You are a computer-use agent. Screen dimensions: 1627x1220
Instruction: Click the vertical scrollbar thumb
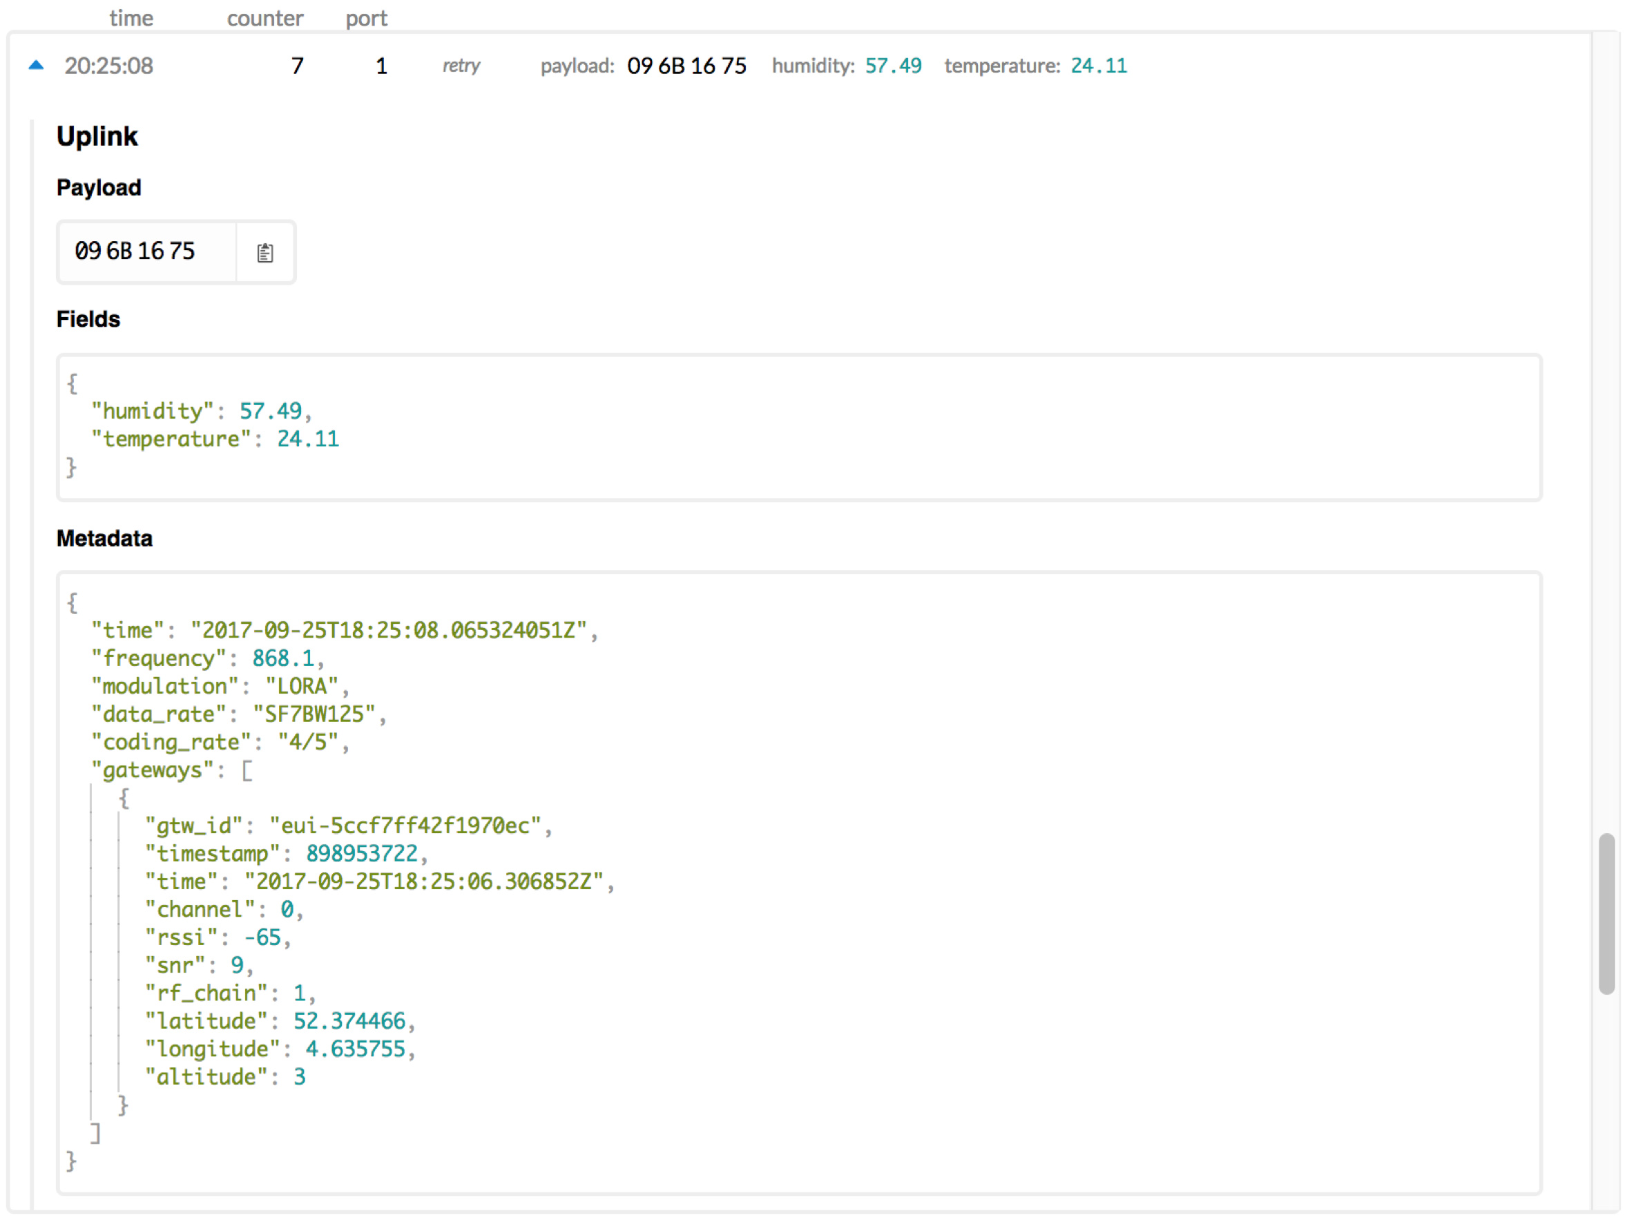click(x=1606, y=914)
